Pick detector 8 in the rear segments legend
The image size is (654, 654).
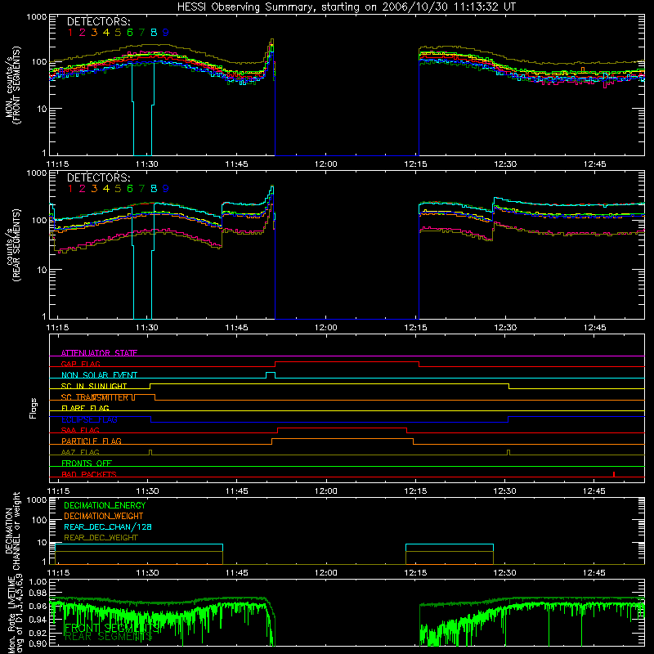154,189
